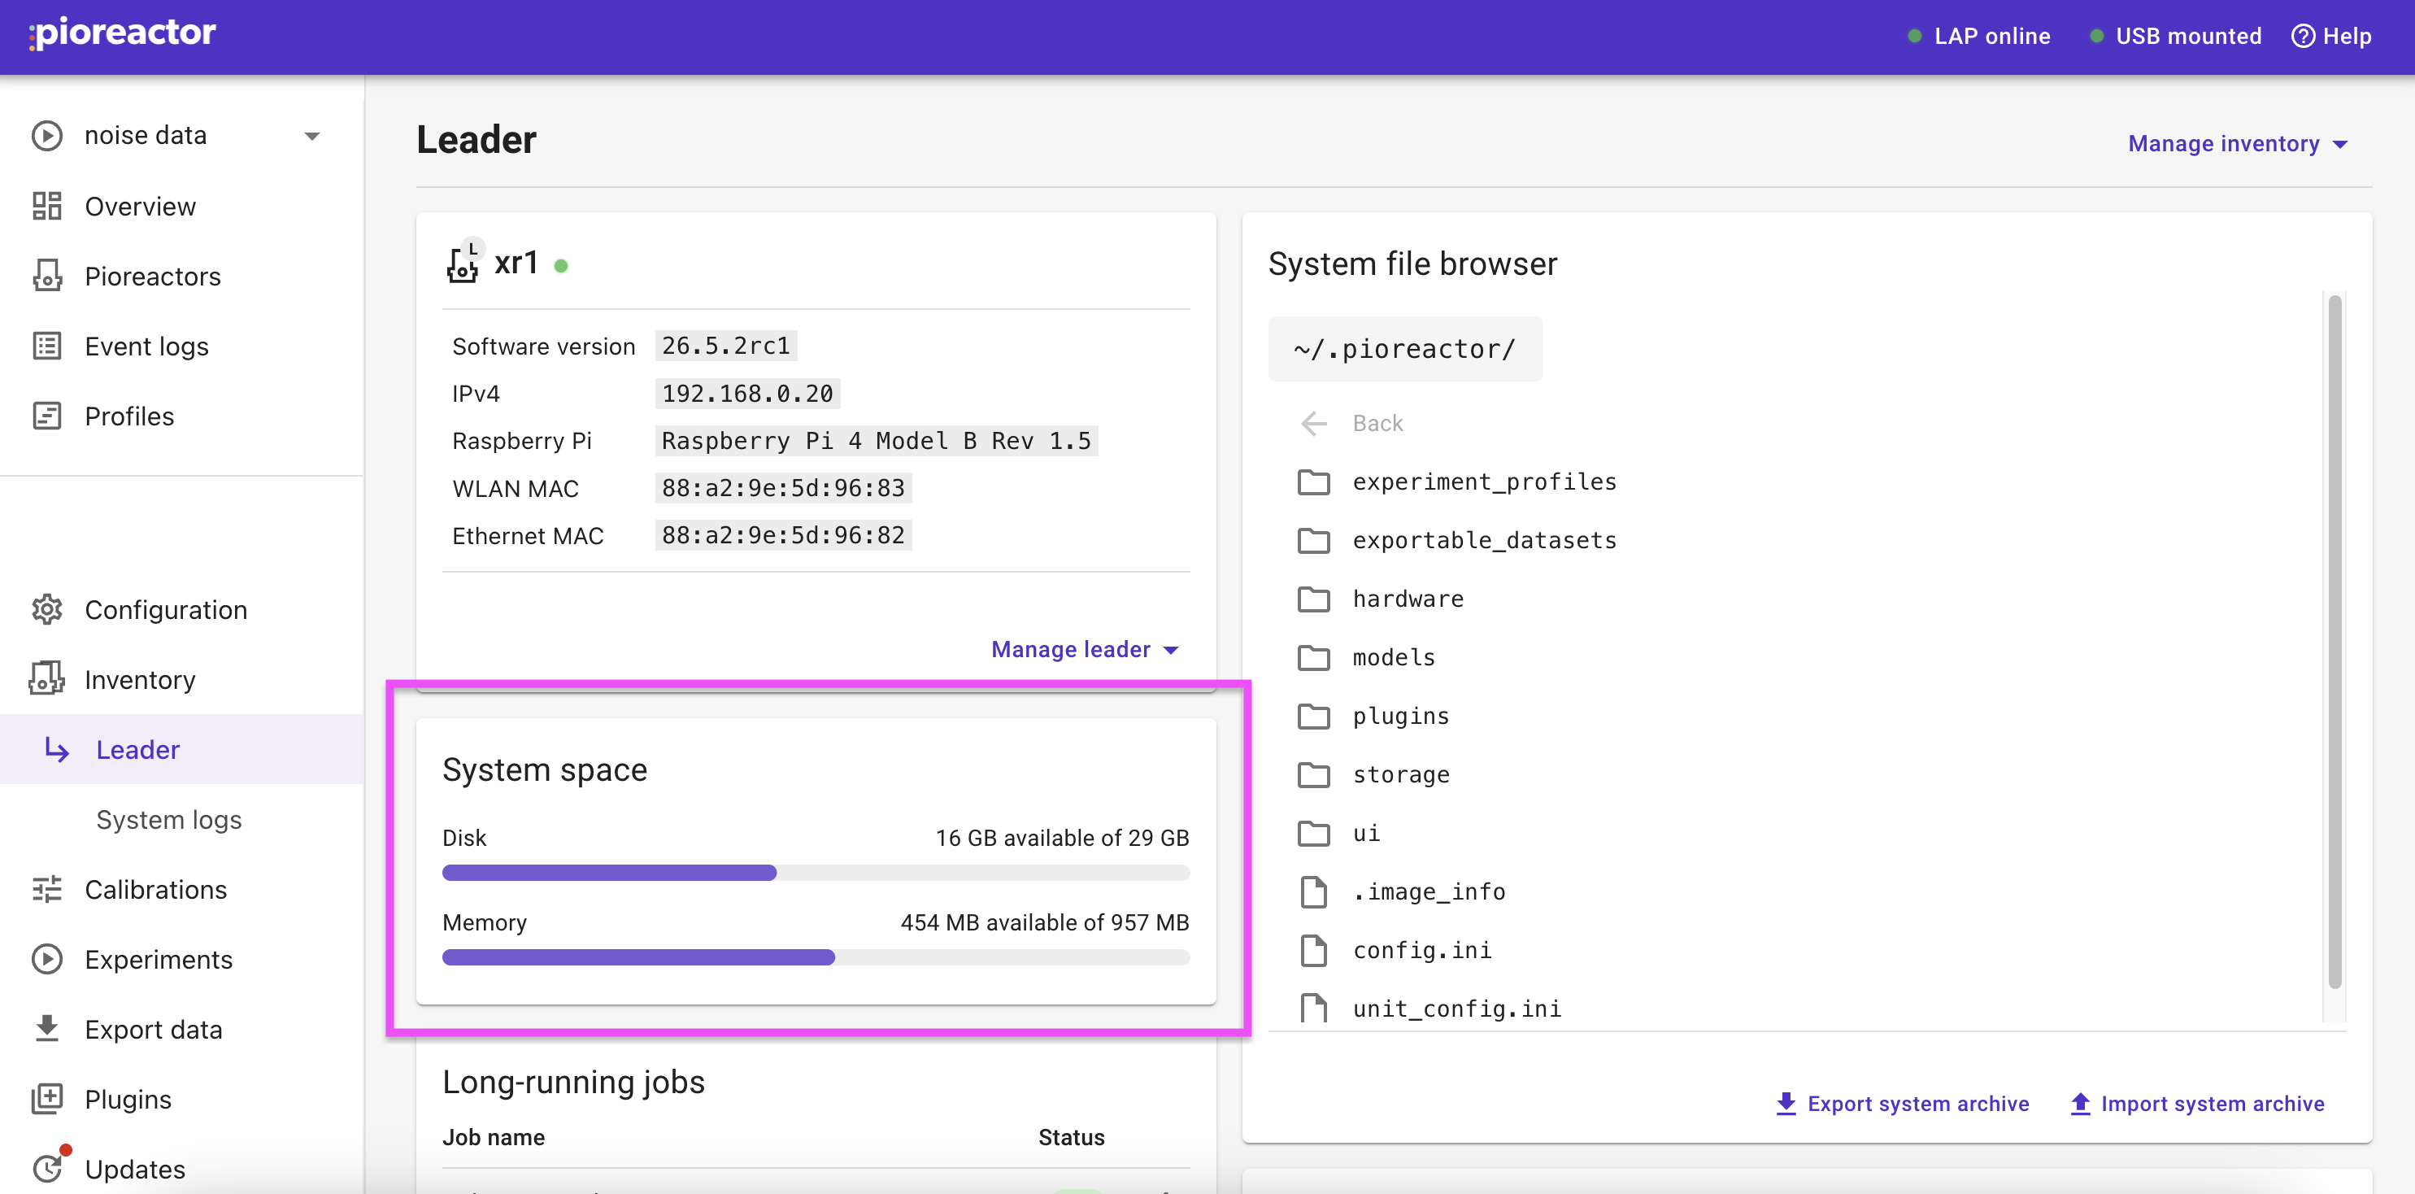Click the Help question mark icon

pos(2303,37)
